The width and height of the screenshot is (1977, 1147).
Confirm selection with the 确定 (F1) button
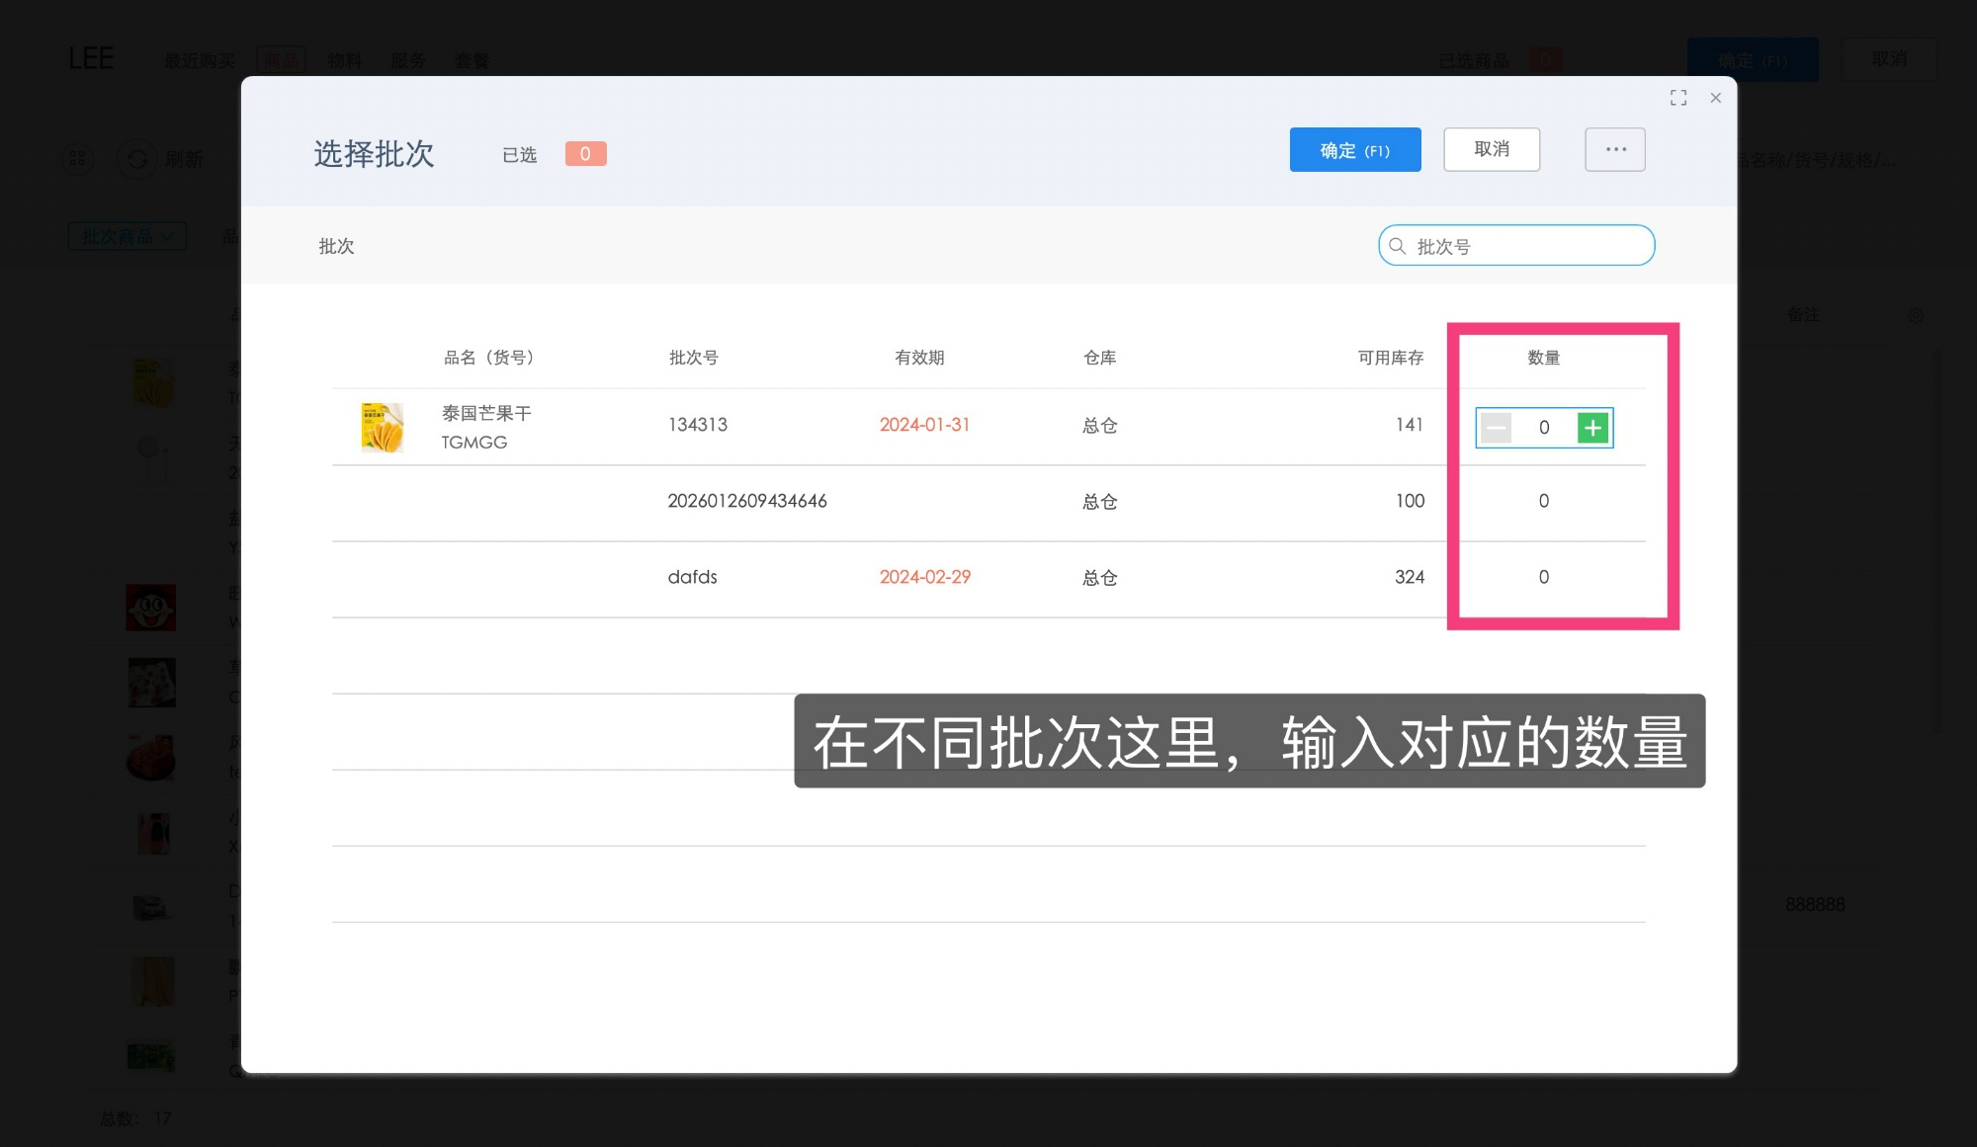click(1354, 149)
